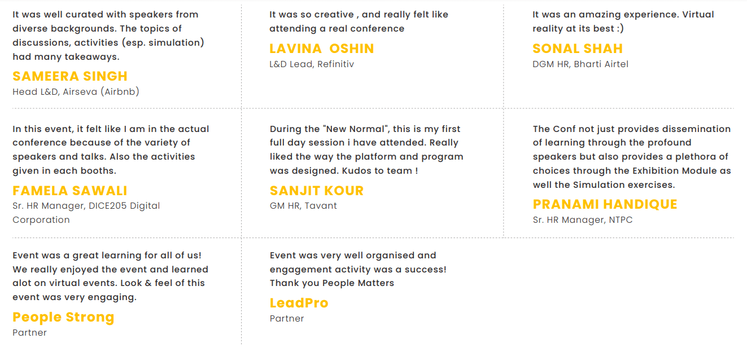The image size is (747, 352).
Task: Select the LeadPro partner heading
Action: pos(299,303)
